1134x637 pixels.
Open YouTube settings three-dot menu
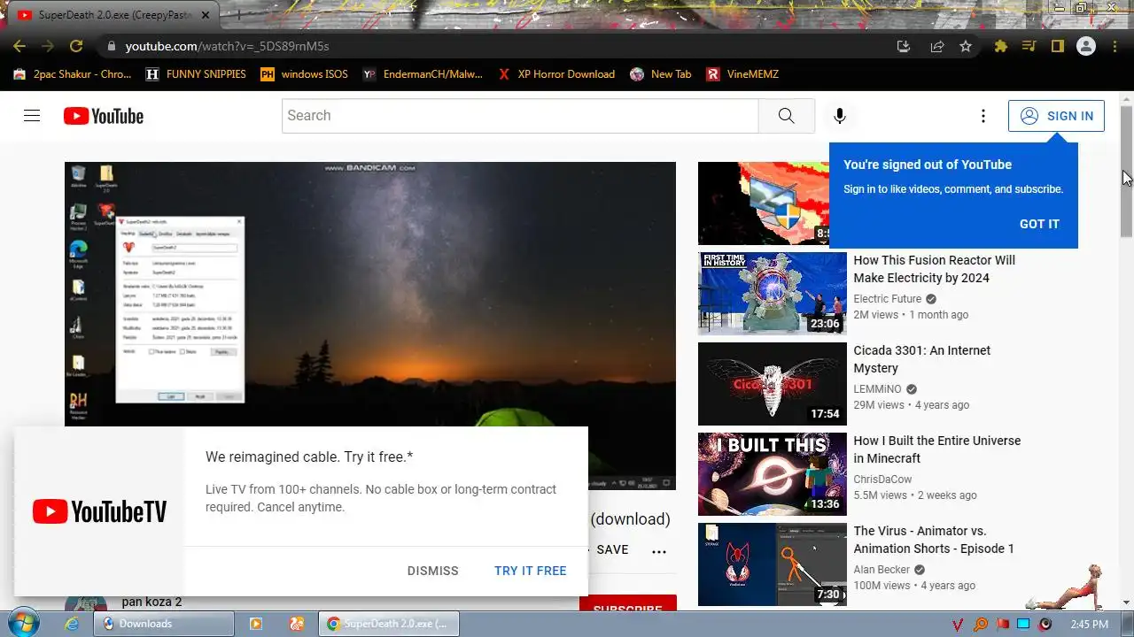(983, 116)
